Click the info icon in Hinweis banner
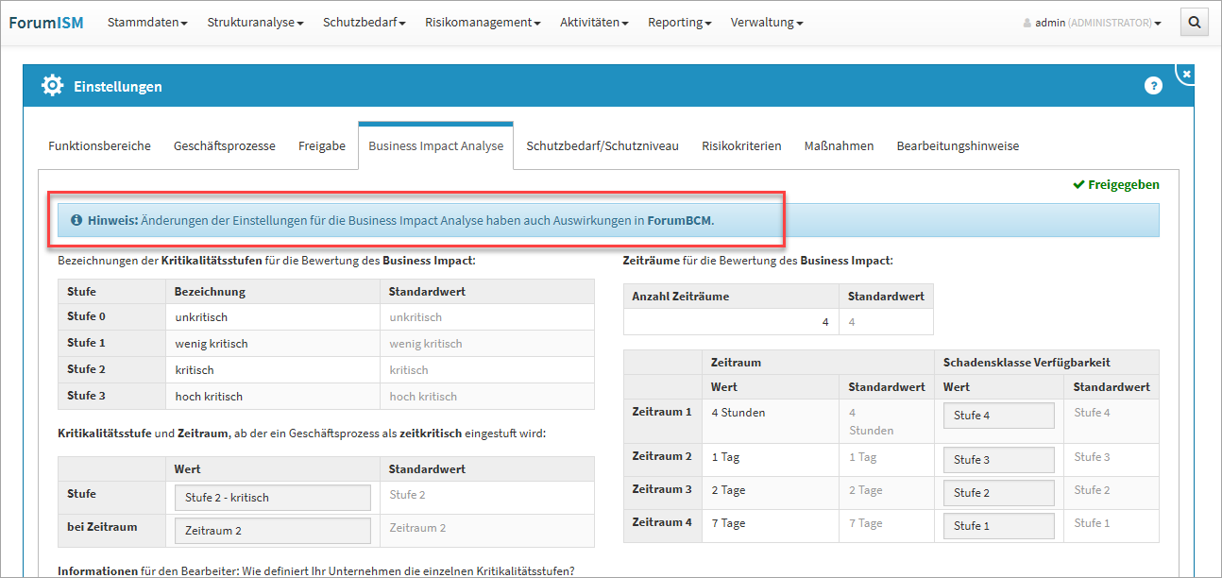 [x=76, y=220]
